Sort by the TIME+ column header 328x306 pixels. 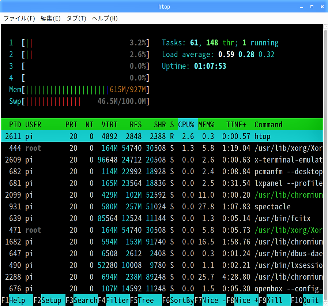236,124
